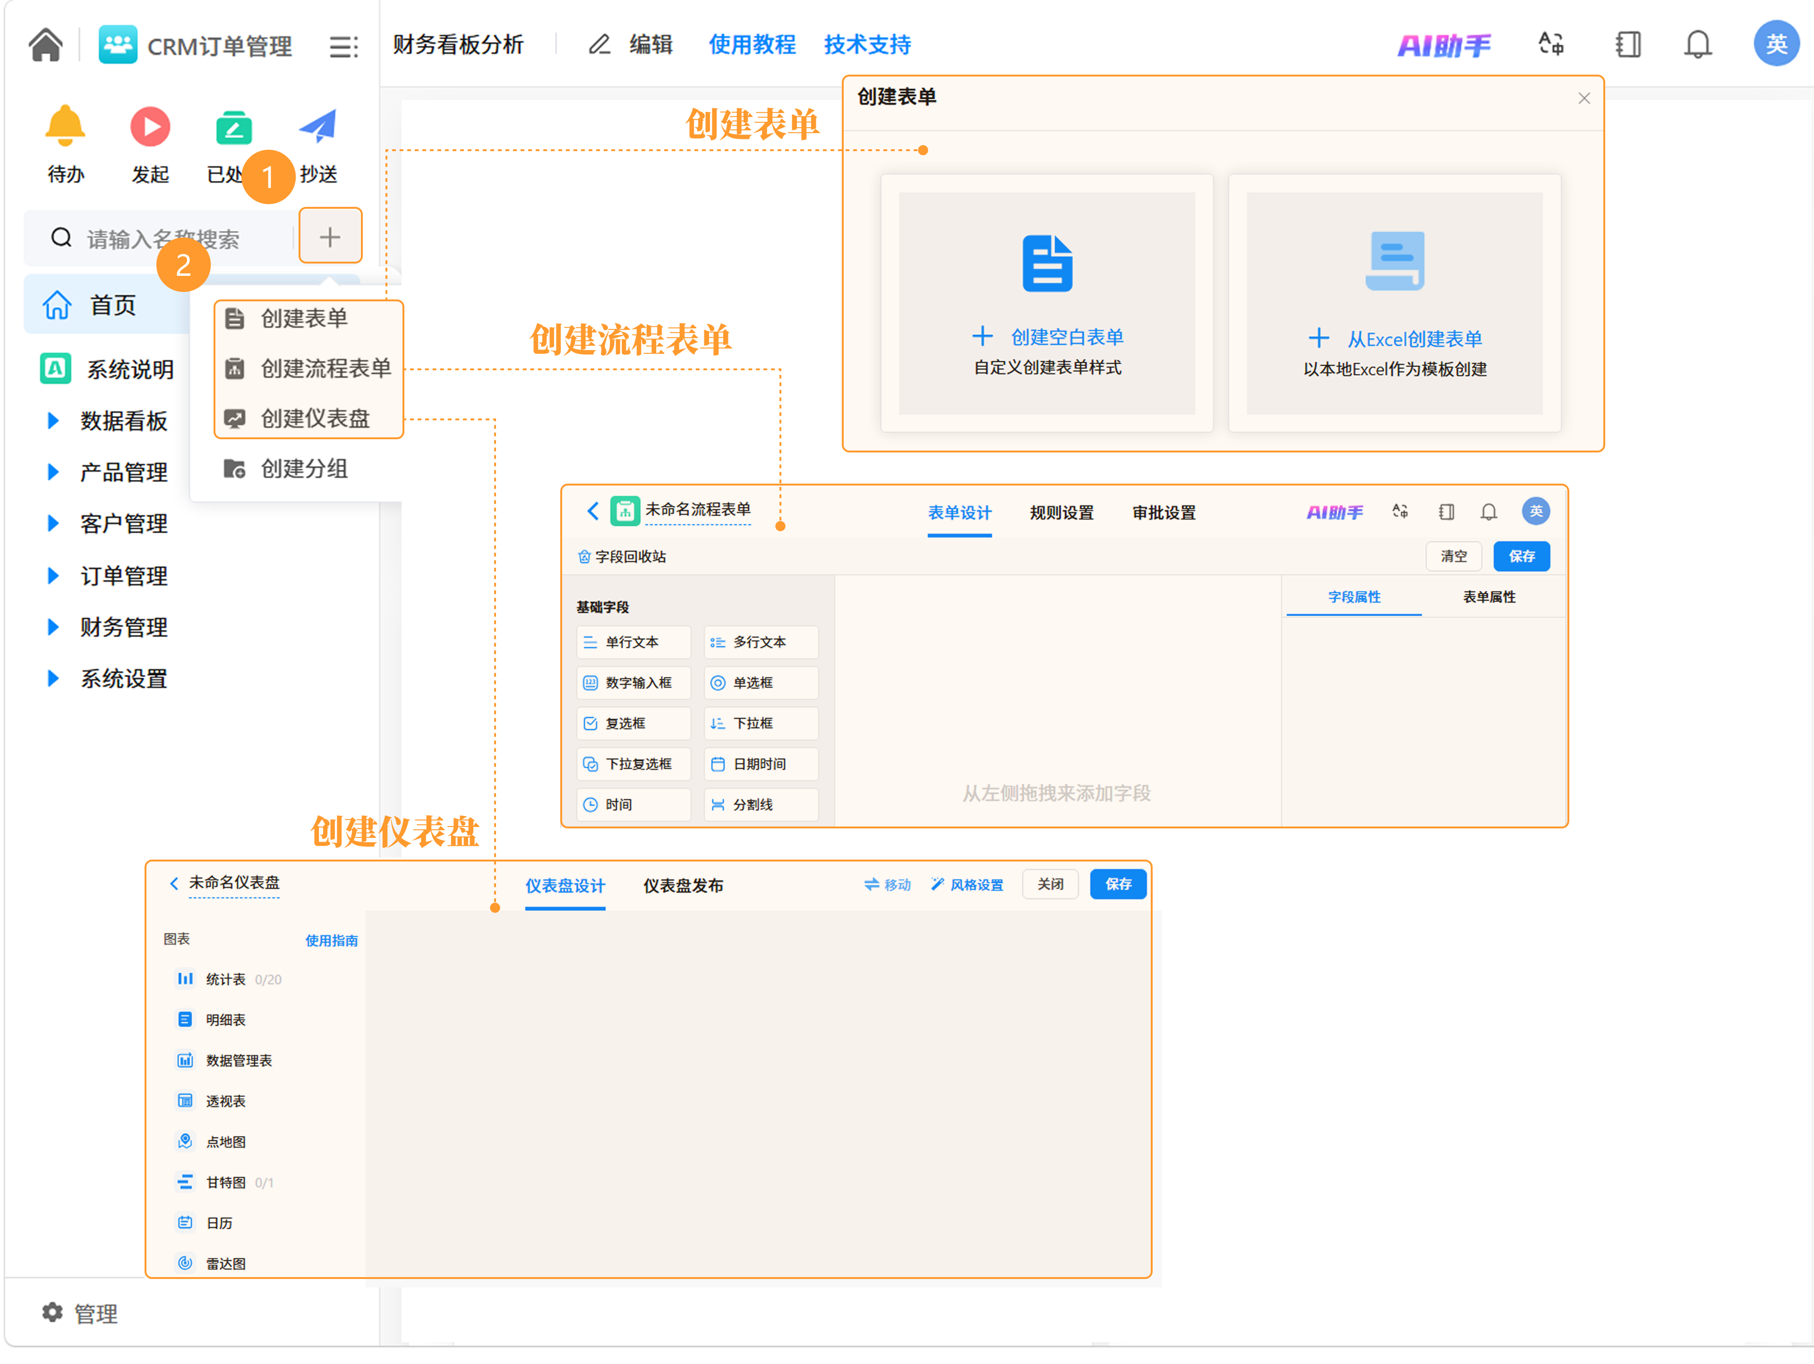Image resolution: width=1814 pixels, height=1364 pixels.
Task: Pick the 多行文本 field
Action: click(761, 643)
